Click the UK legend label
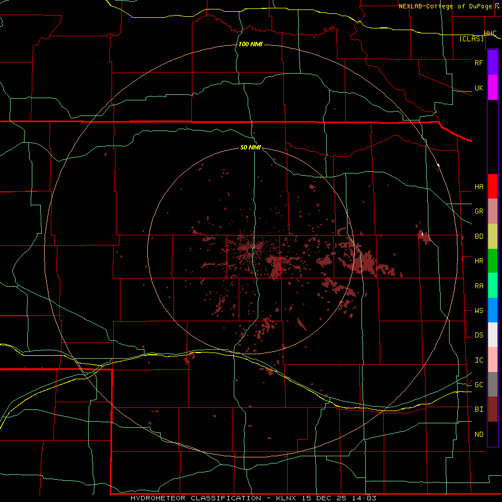The image size is (502, 502). click(479, 88)
